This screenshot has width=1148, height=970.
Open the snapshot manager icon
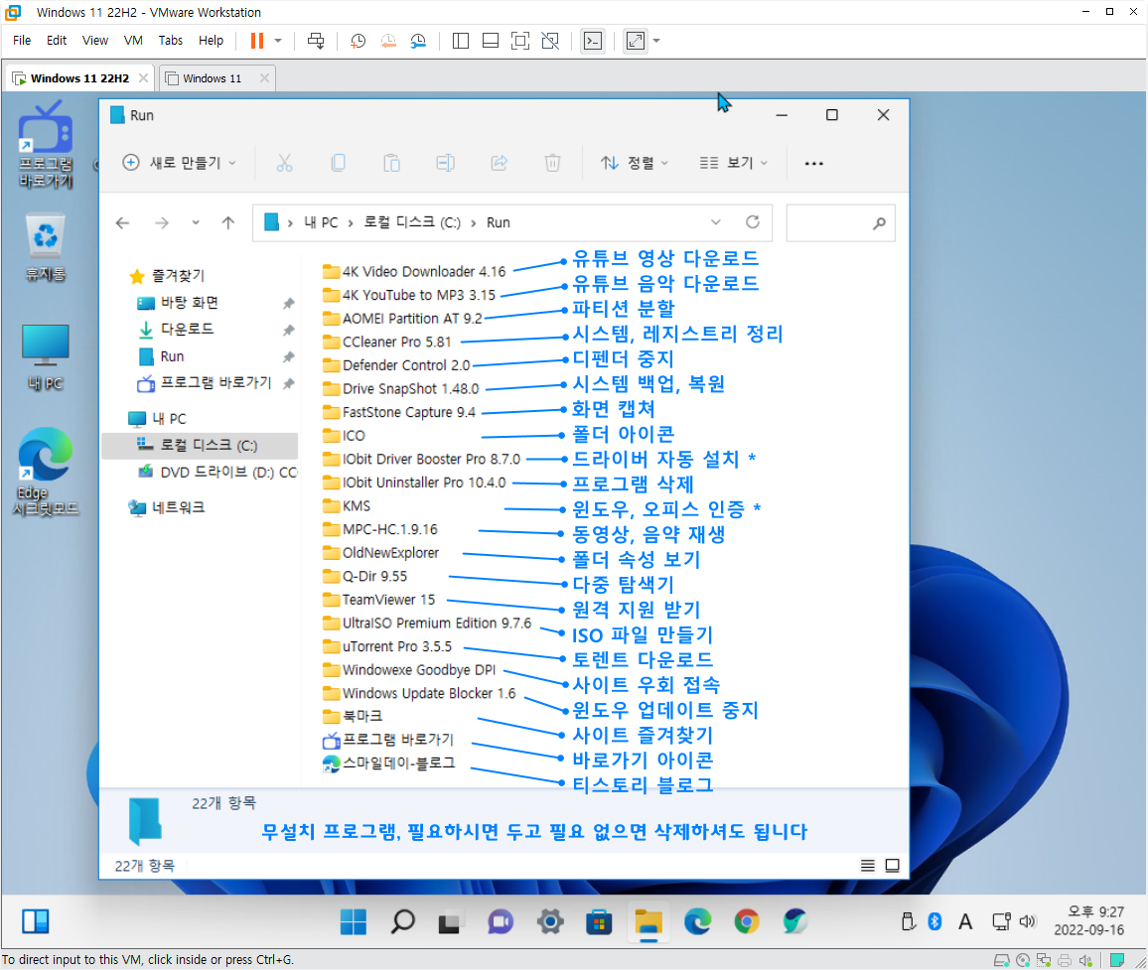pyautogui.click(x=418, y=41)
